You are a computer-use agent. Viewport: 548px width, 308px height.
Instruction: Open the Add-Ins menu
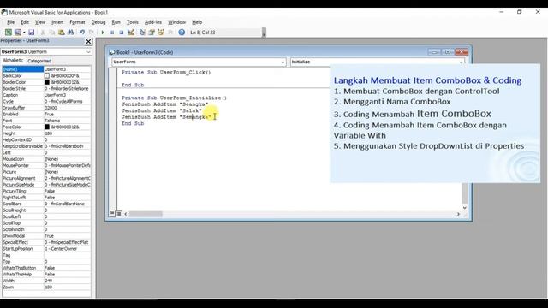[x=153, y=22]
